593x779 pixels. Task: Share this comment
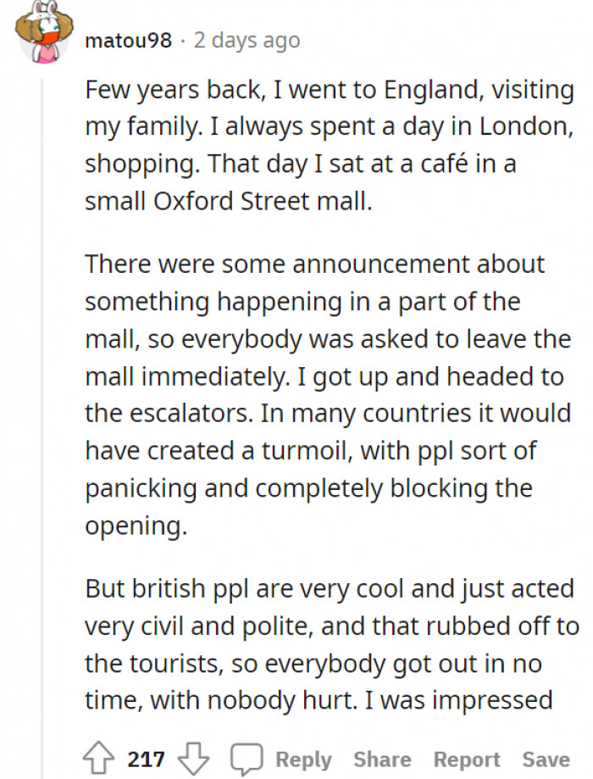[x=382, y=759]
